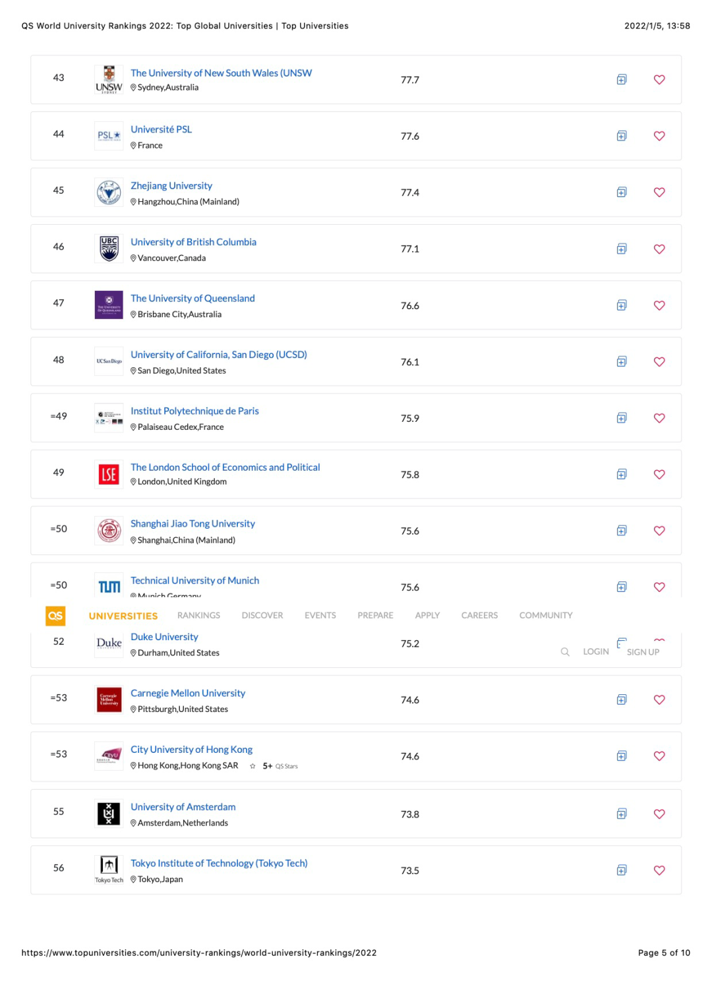This screenshot has height=1008, width=712.
Task: Click the SIGN UP link
Action: click(643, 652)
